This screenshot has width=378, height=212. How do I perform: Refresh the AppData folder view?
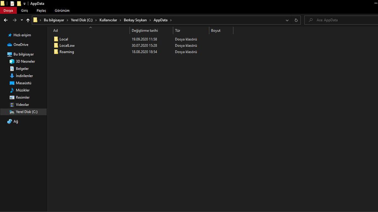[296, 20]
